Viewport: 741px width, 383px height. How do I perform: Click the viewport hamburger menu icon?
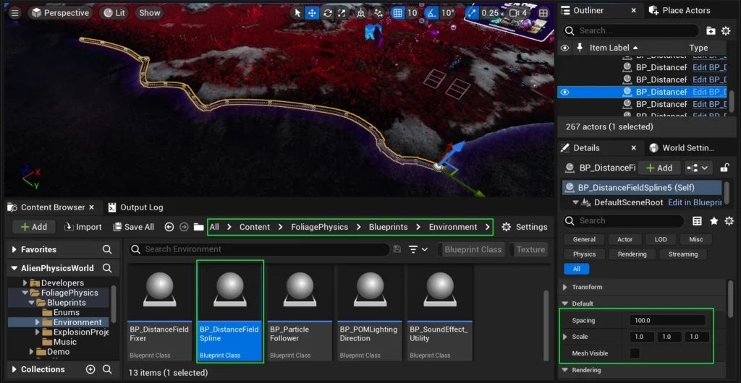pyautogui.click(x=14, y=13)
